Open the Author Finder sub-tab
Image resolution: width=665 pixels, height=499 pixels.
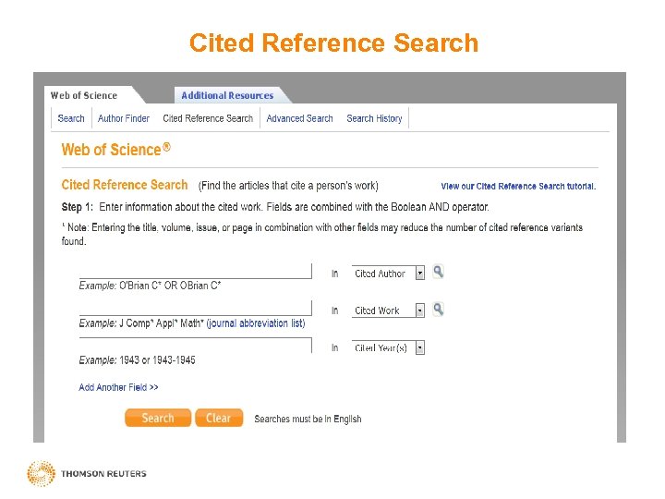[x=124, y=118]
